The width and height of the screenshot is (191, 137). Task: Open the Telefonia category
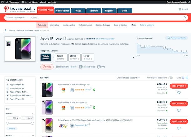42,25
